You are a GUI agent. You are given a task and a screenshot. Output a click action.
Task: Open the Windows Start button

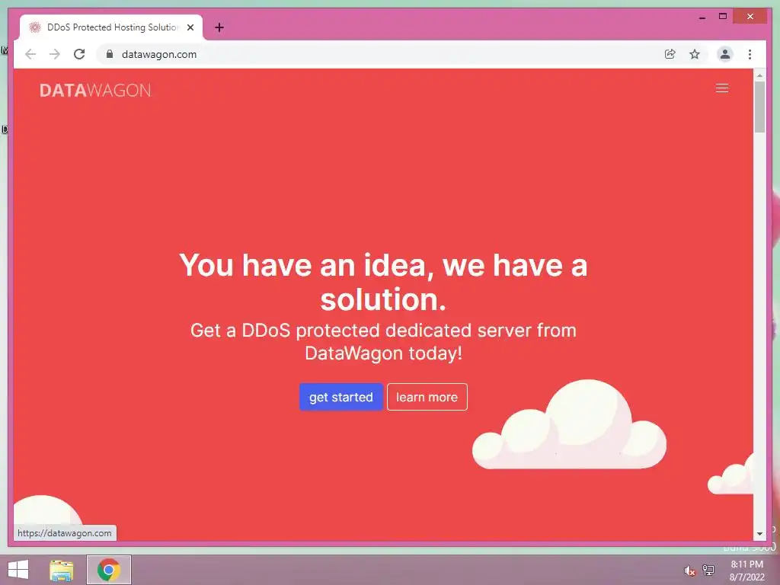tap(18, 570)
